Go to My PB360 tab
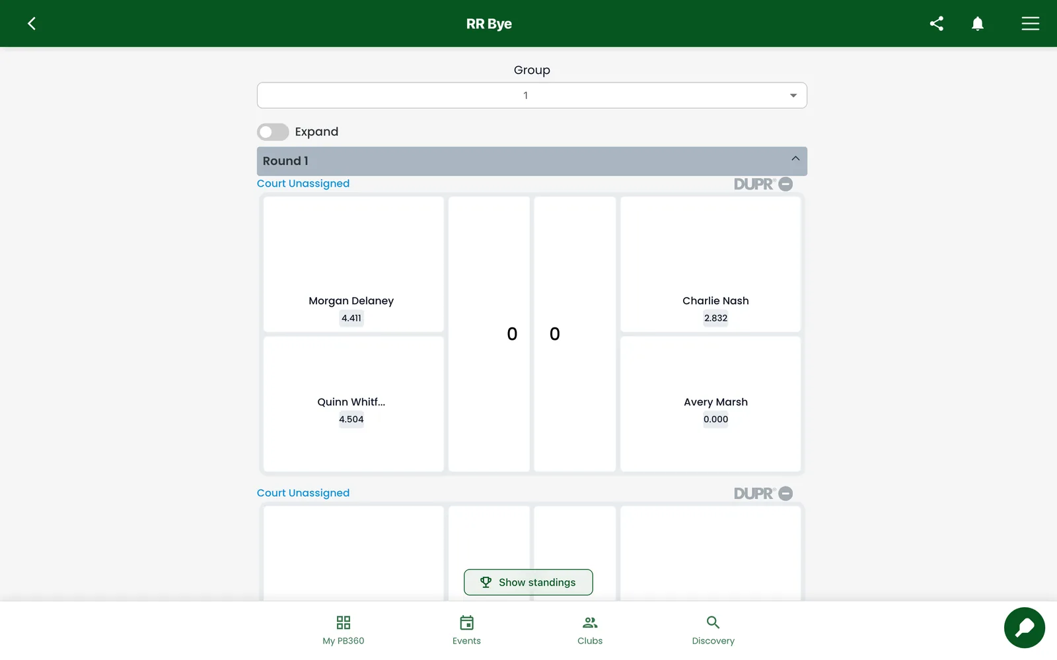The width and height of the screenshot is (1057, 660). [x=344, y=630]
